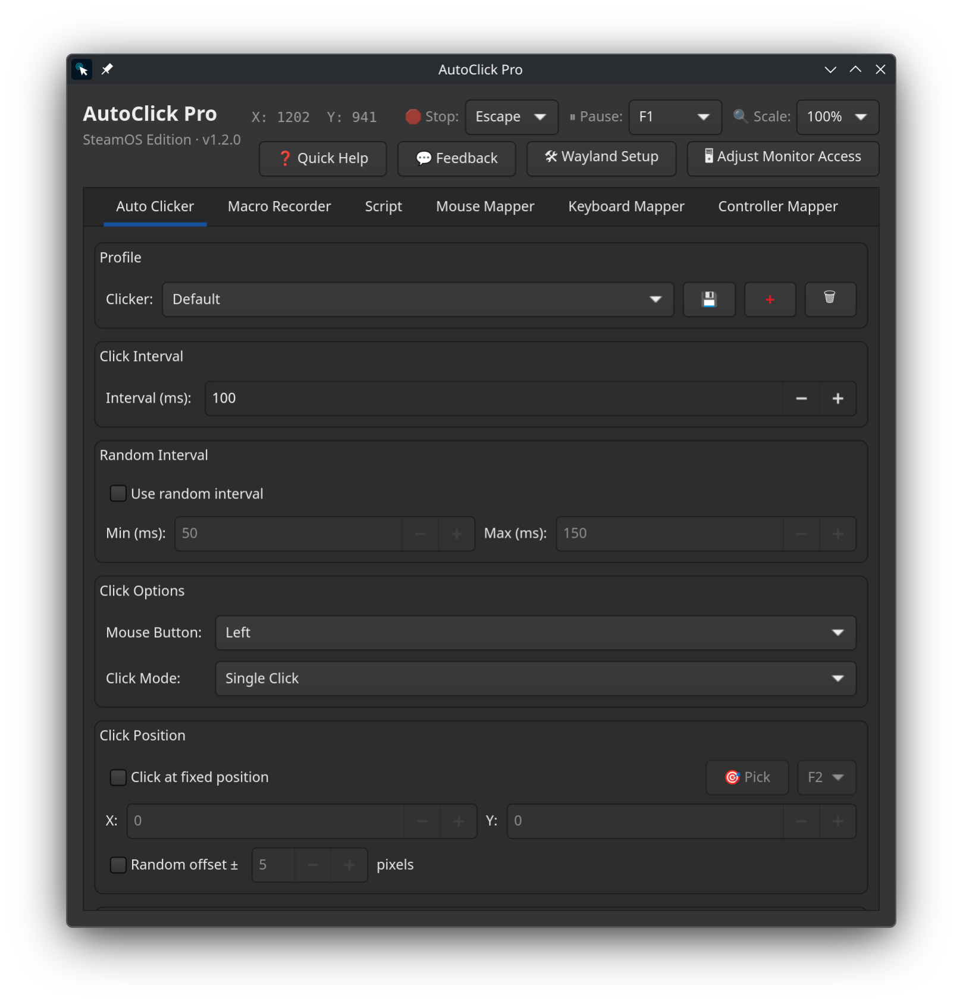Minimize the AutoClick Pro window
963x1007 pixels.
pyautogui.click(x=830, y=70)
